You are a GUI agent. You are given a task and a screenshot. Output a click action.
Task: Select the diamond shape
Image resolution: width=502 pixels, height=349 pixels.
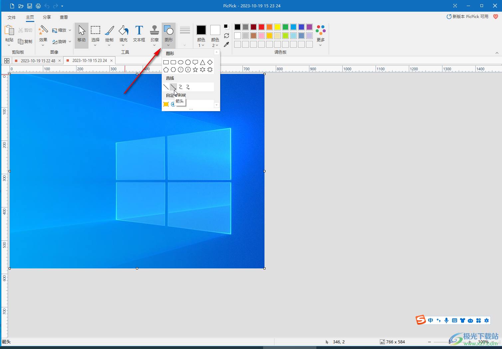(x=210, y=62)
